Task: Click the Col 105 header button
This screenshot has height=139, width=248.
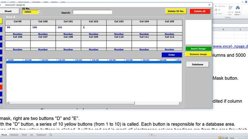Action: pyautogui.click(x=170, y=22)
